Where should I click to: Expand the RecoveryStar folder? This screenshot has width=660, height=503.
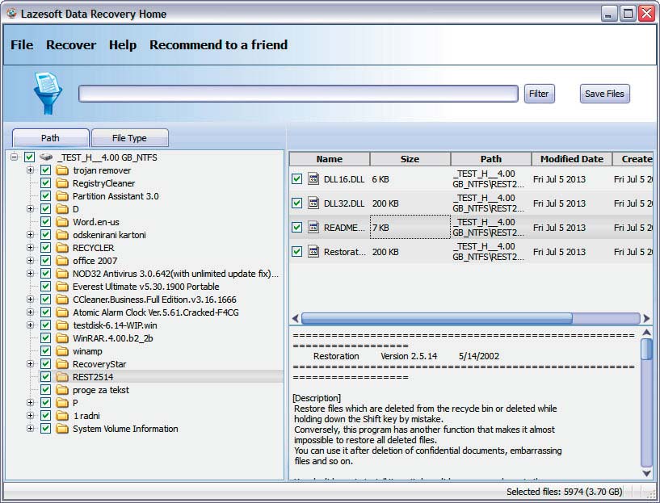click(x=31, y=364)
